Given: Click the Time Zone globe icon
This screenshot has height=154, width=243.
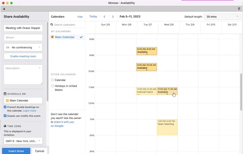Looking at the screenshot, I should [x=5, y=126].
